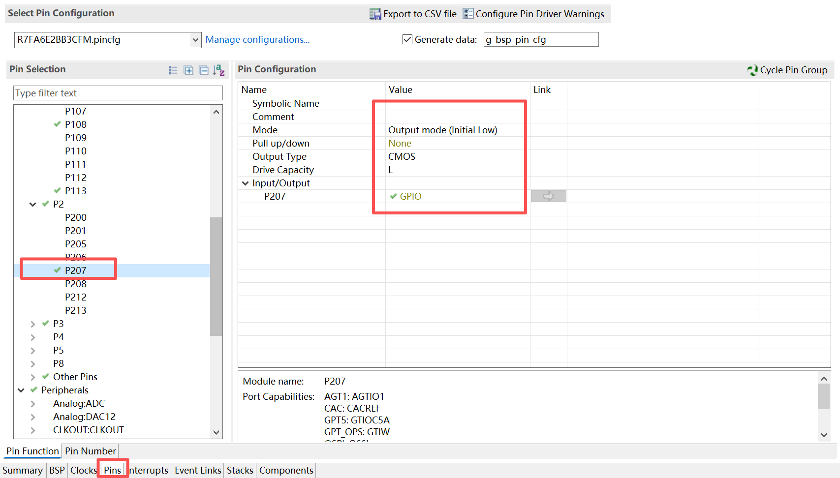This screenshot has width=840, height=478.
Task: Expand the Other Pins group
Action: tap(33, 377)
